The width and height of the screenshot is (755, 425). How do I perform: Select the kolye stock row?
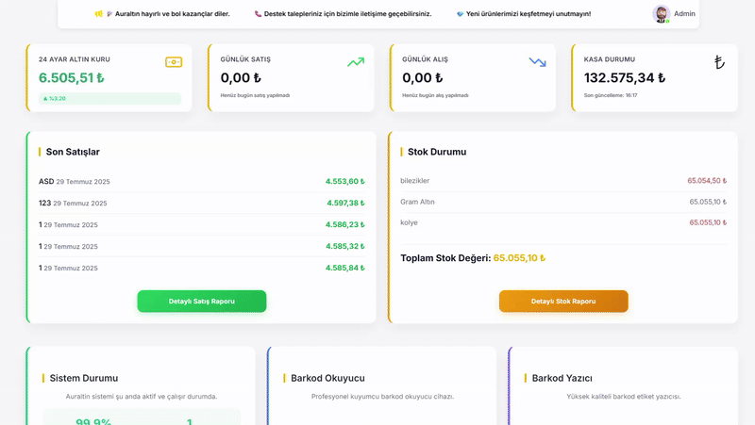tap(563, 222)
